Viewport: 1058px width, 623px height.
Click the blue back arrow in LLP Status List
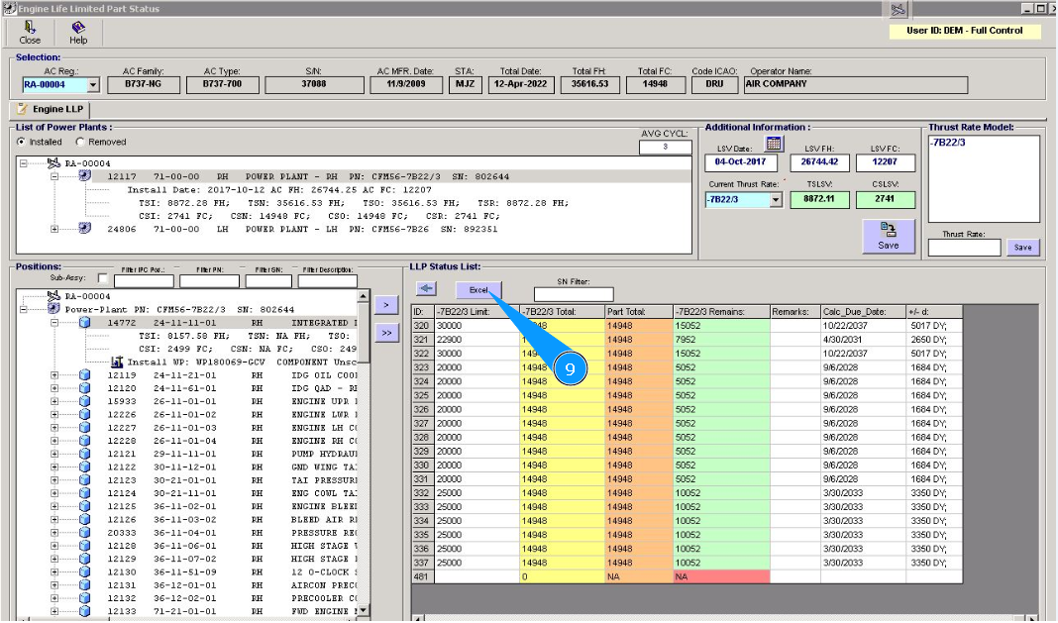(x=427, y=289)
